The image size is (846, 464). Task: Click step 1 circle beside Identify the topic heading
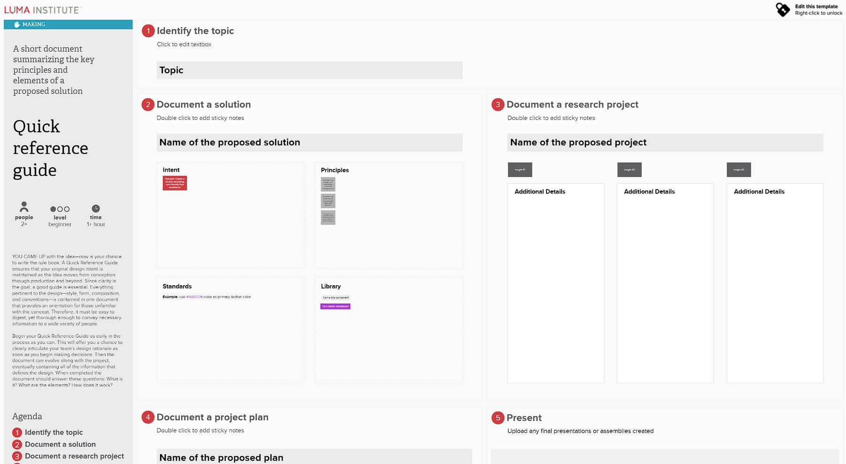pyautogui.click(x=148, y=31)
